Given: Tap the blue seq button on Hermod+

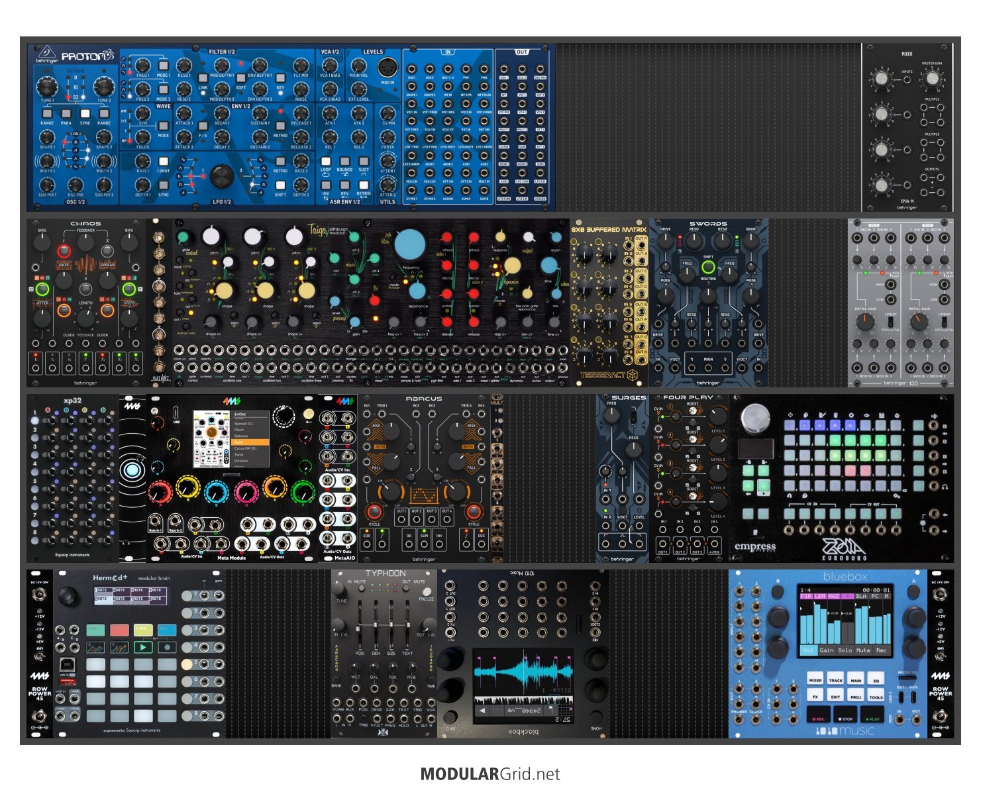Looking at the screenshot, I should tap(167, 629).
